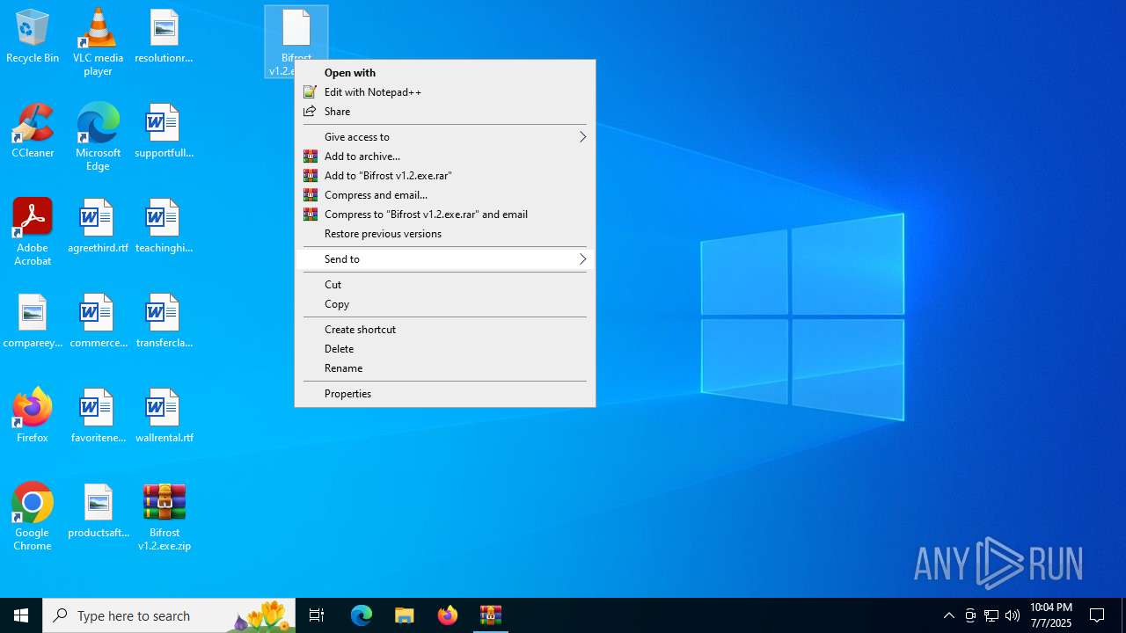The image size is (1126, 633).
Task: Choose Share in the context menu
Action: pos(444,112)
